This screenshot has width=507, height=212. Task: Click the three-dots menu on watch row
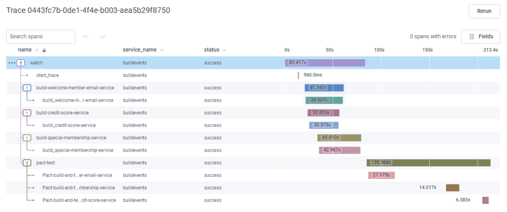pos(12,63)
